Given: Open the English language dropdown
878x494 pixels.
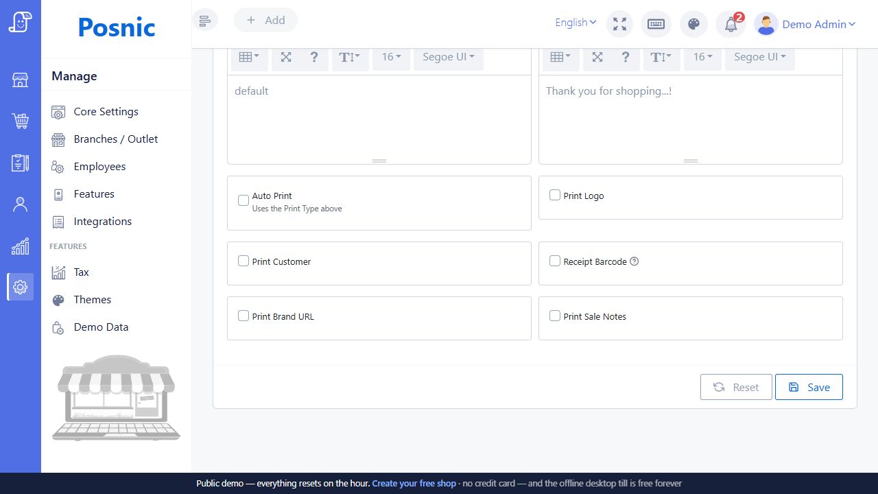Looking at the screenshot, I should point(576,23).
